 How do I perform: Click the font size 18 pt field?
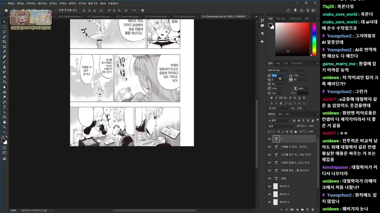click(x=278, y=75)
